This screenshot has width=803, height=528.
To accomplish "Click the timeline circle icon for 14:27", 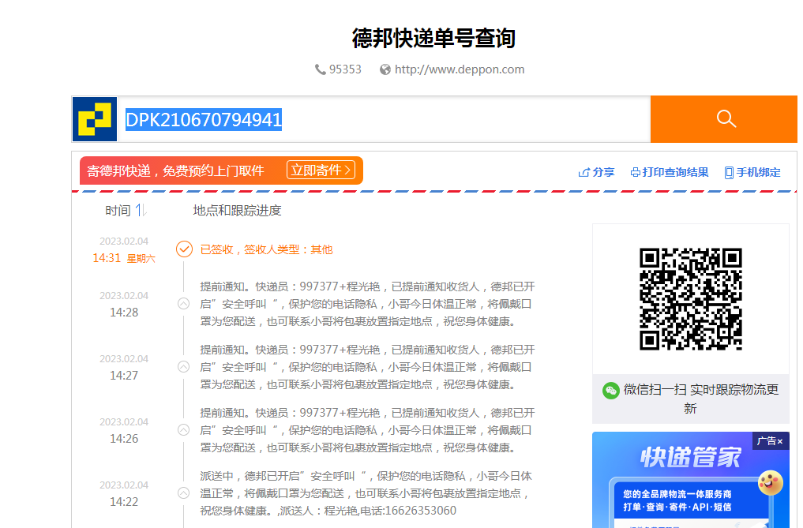I will coord(183,367).
